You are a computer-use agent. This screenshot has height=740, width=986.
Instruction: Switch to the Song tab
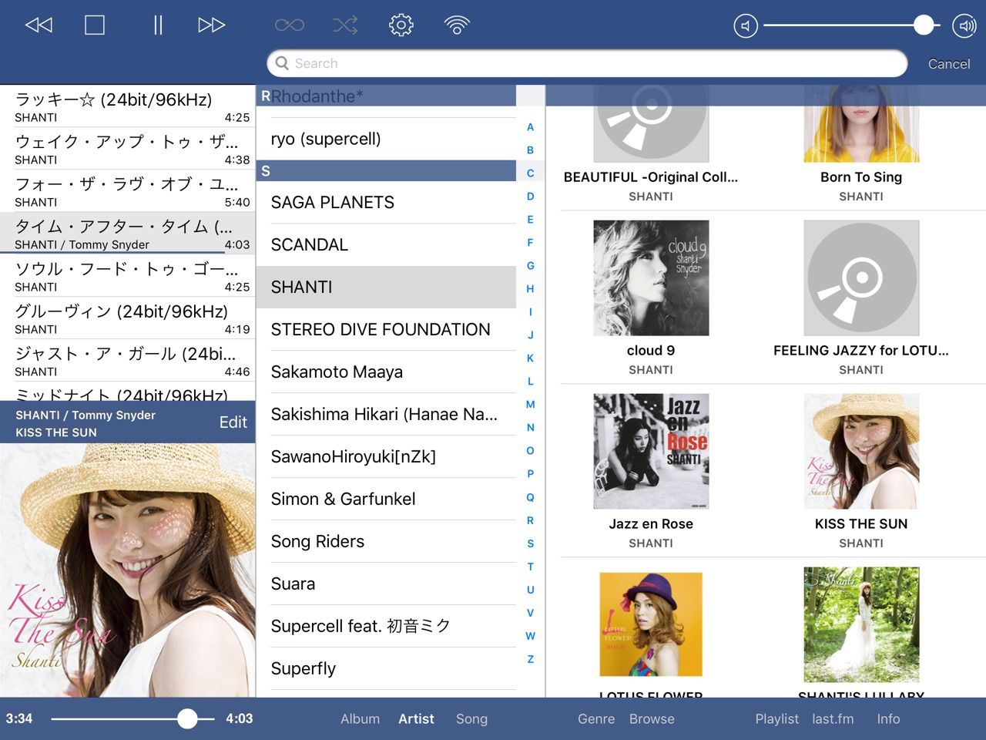pos(471,718)
